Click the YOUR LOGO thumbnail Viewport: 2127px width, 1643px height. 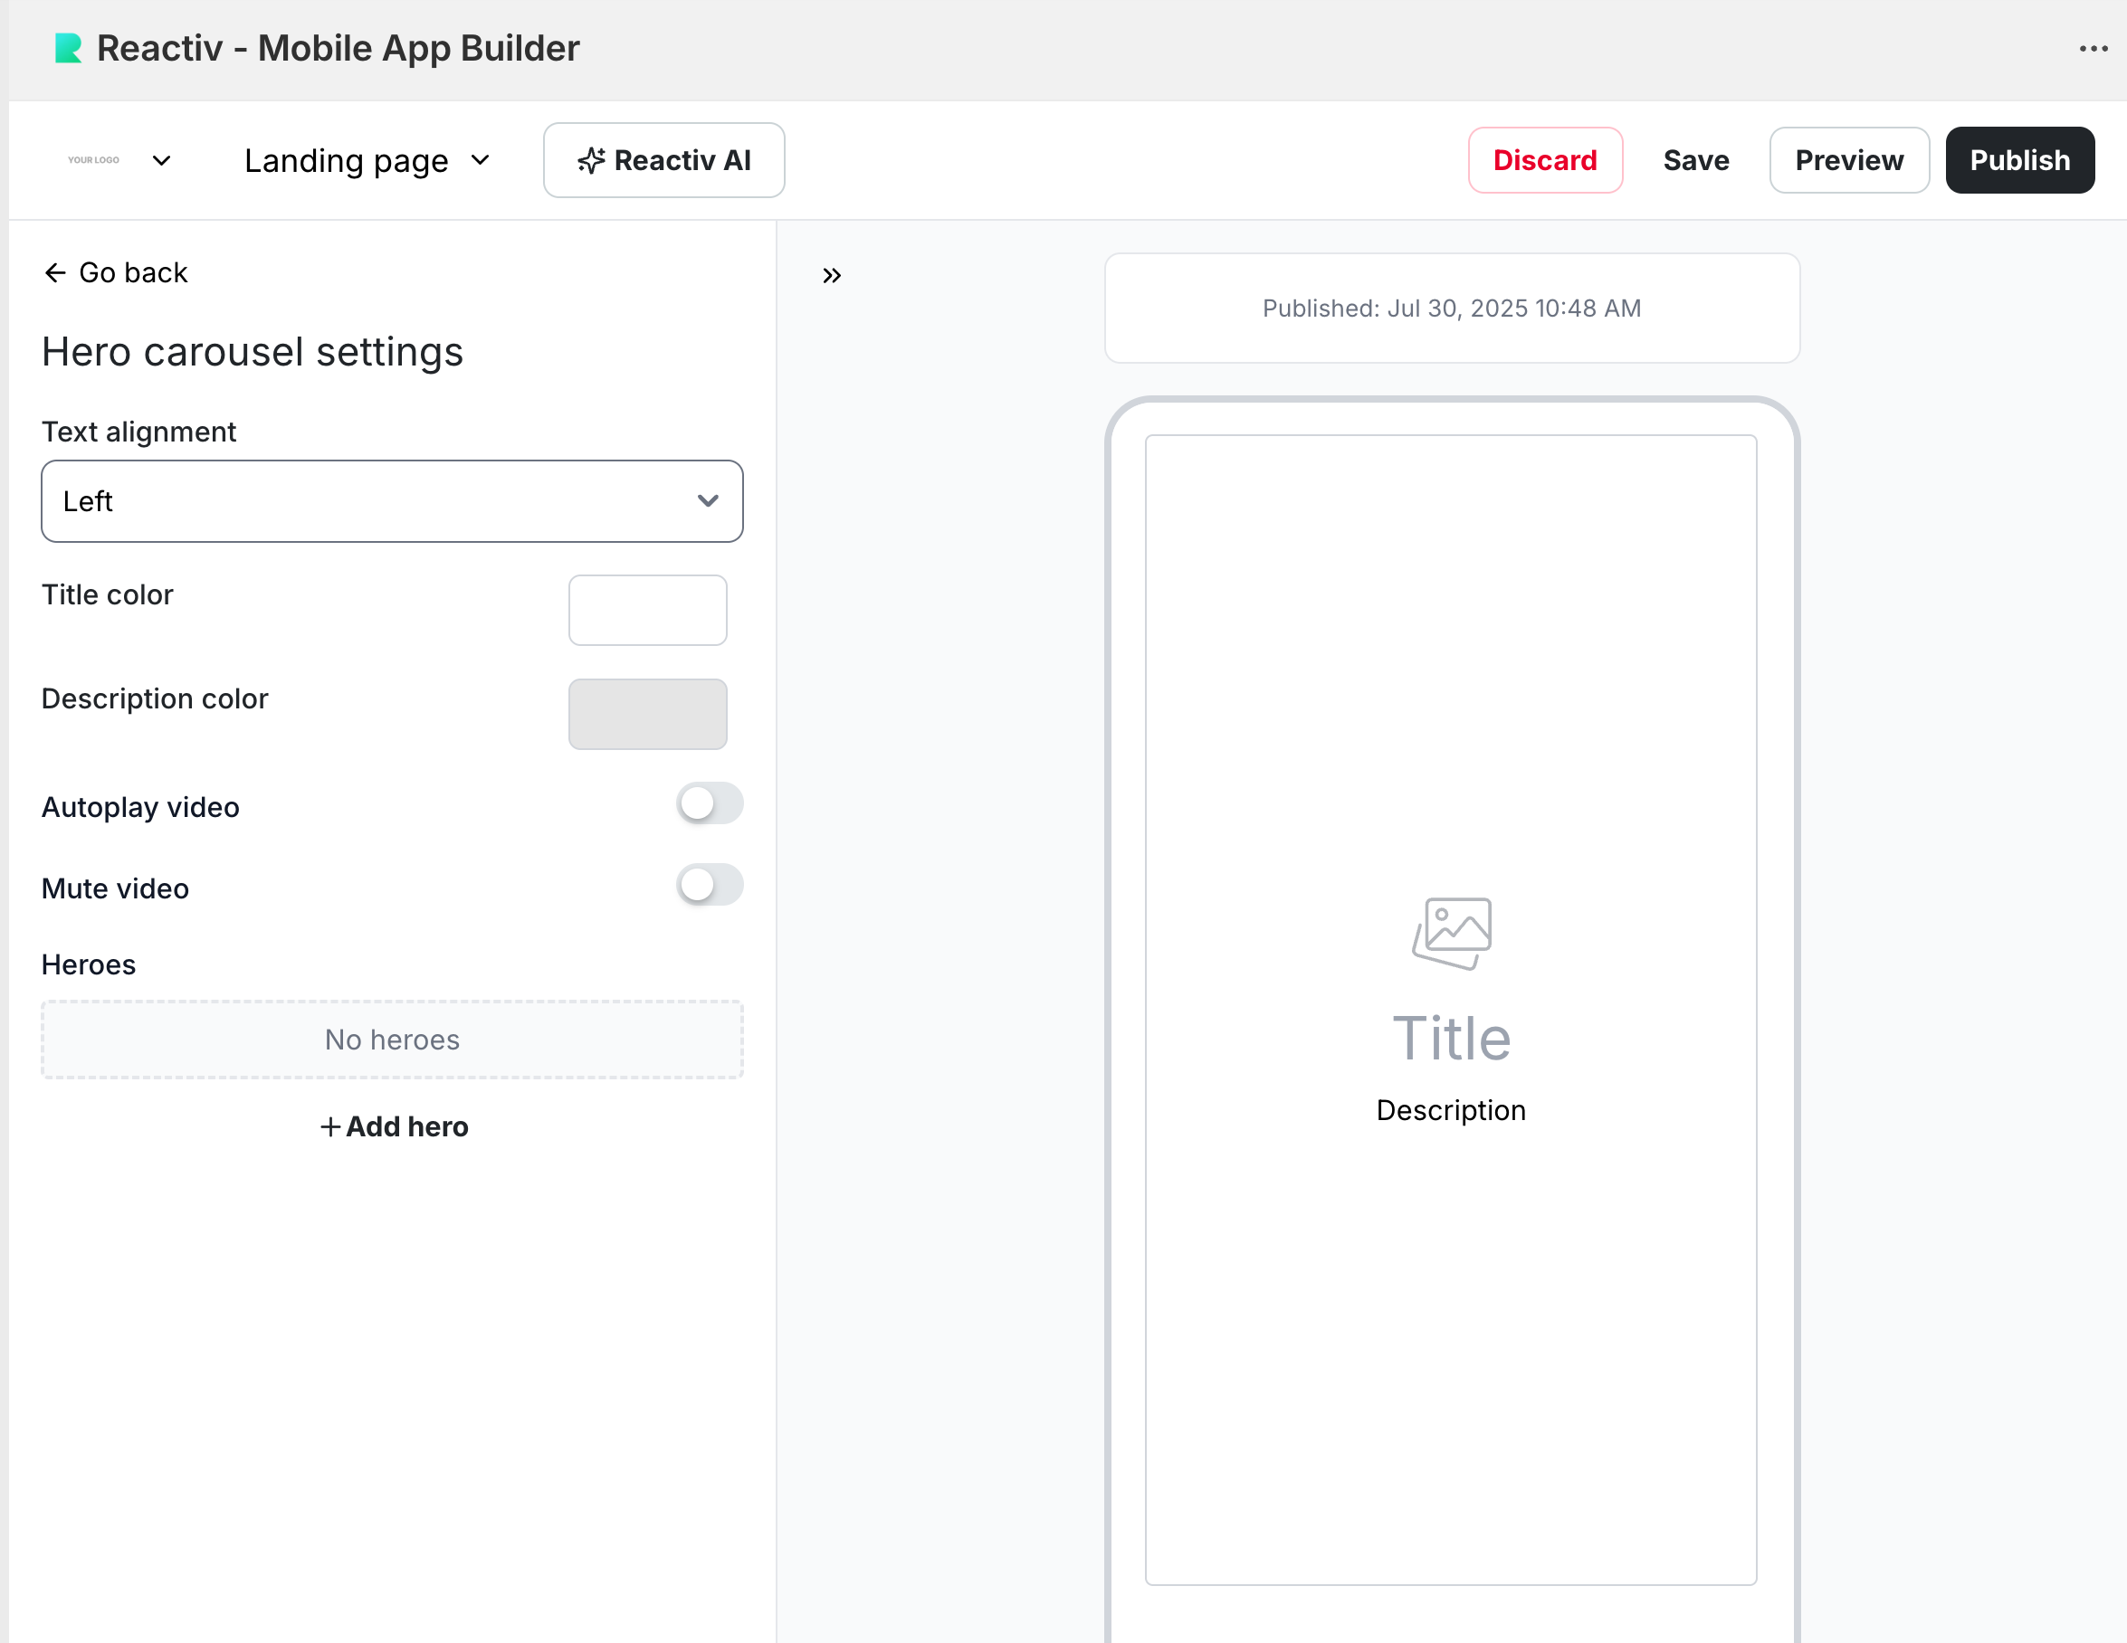93,161
